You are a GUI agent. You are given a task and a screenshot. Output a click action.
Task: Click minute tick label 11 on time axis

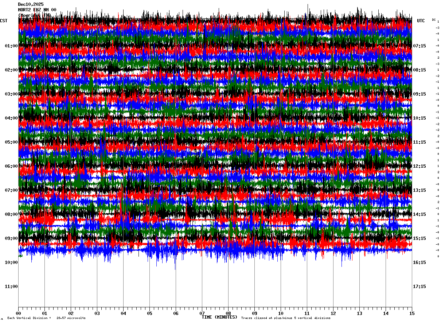click(307, 313)
